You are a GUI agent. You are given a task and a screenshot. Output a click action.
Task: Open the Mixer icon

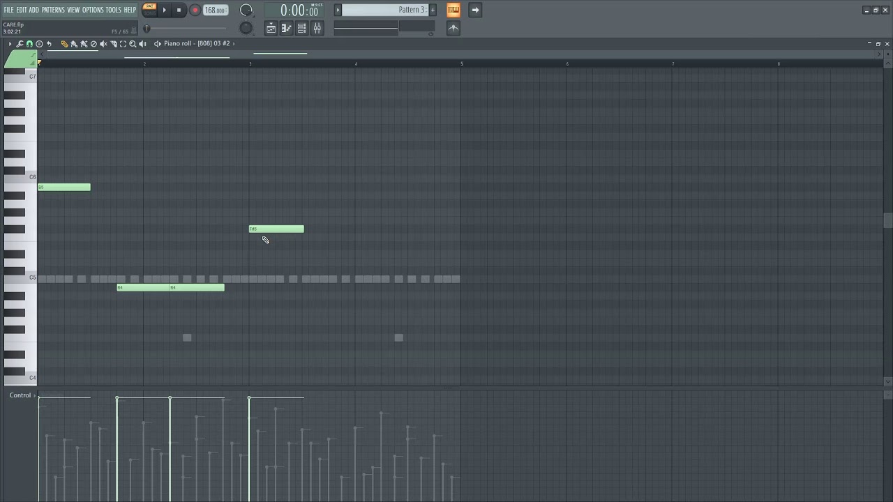coord(317,28)
